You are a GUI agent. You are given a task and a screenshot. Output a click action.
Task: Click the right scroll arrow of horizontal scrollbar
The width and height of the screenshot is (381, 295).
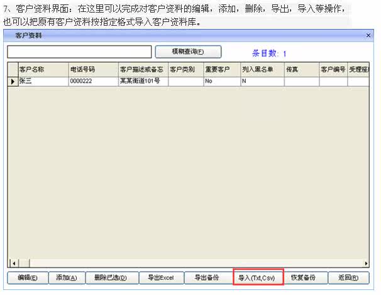(366, 263)
